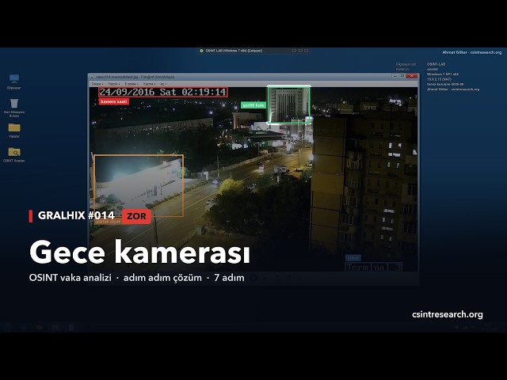
Task: Minimize the Fotoğraf Görüntüleyici window
Action: point(395,76)
